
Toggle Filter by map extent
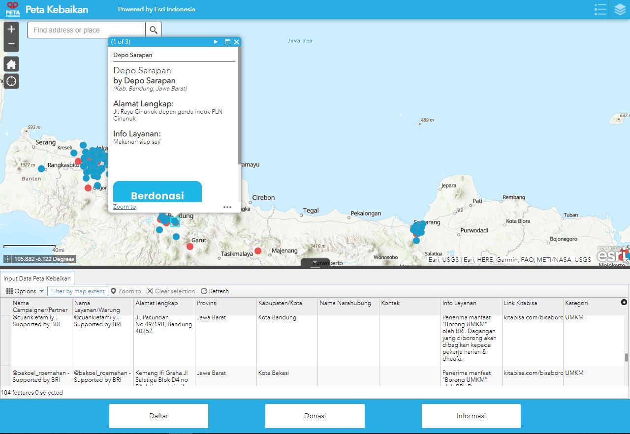click(78, 291)
